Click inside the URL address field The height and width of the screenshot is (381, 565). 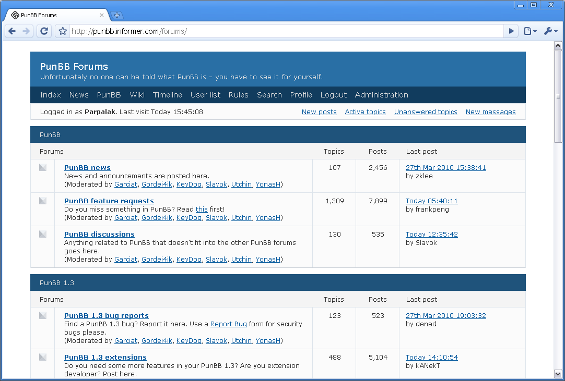coord(287,31)
